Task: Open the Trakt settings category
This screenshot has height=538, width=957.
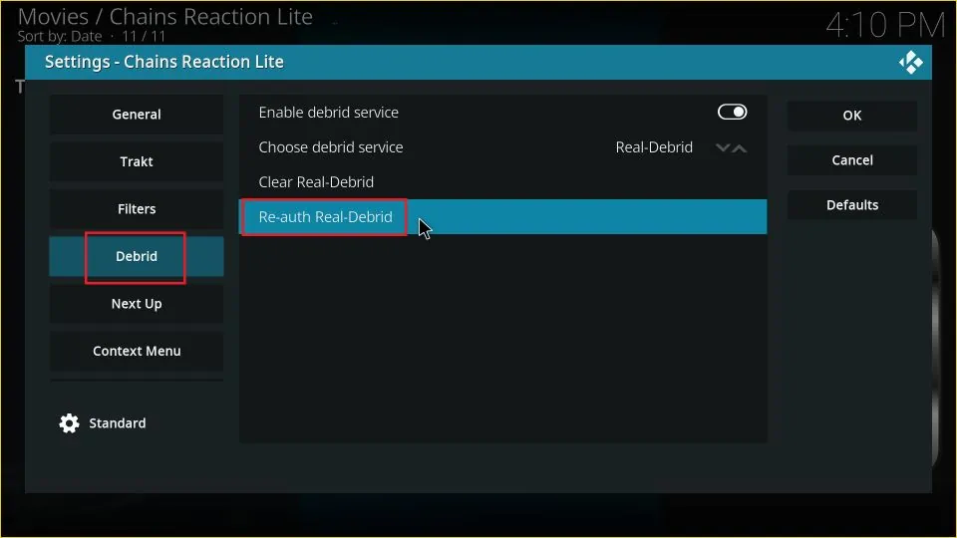Action: (137, 161)
